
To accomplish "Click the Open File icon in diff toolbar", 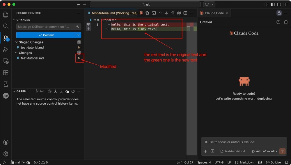I will (x=147, y=13).
